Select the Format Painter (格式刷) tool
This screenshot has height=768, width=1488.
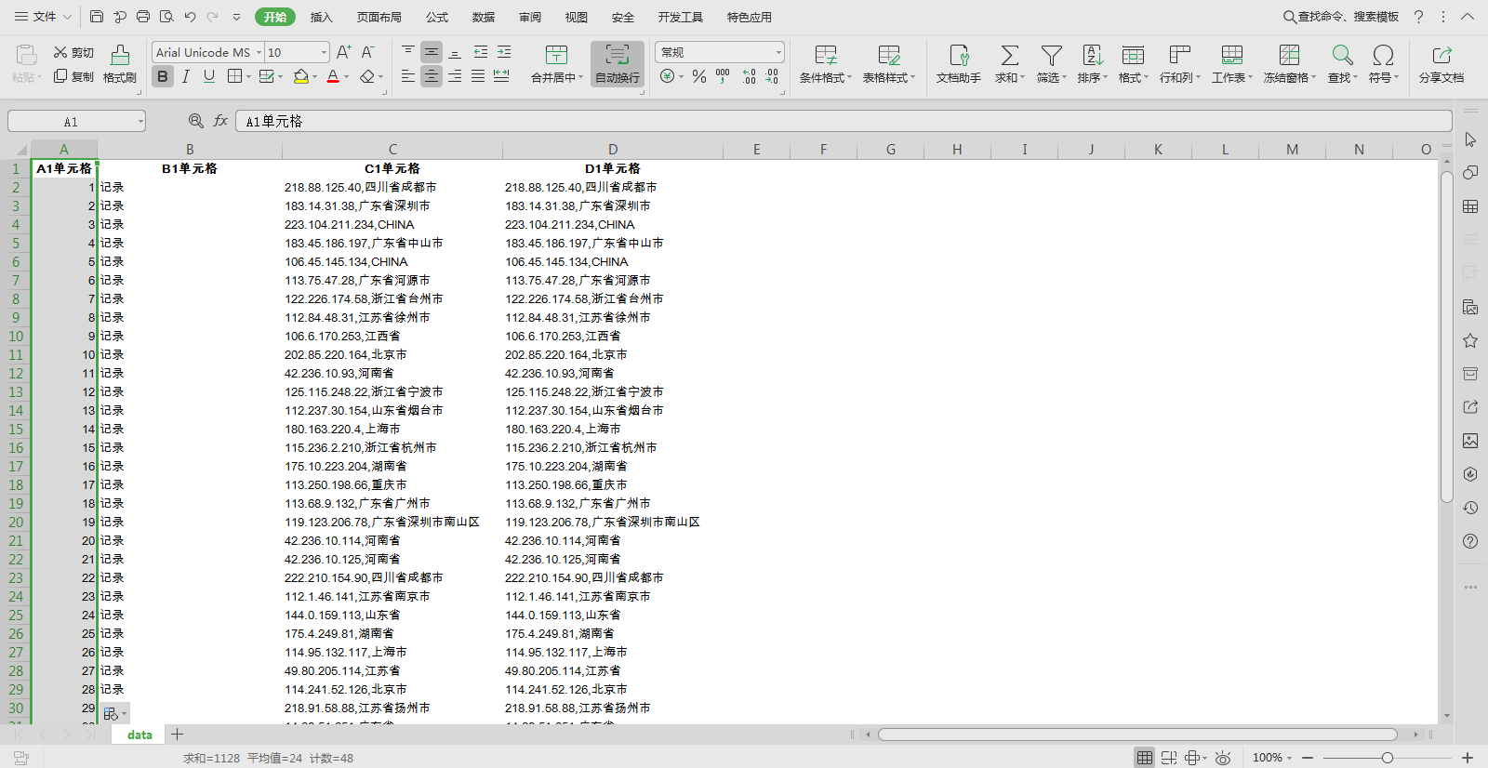120,64
